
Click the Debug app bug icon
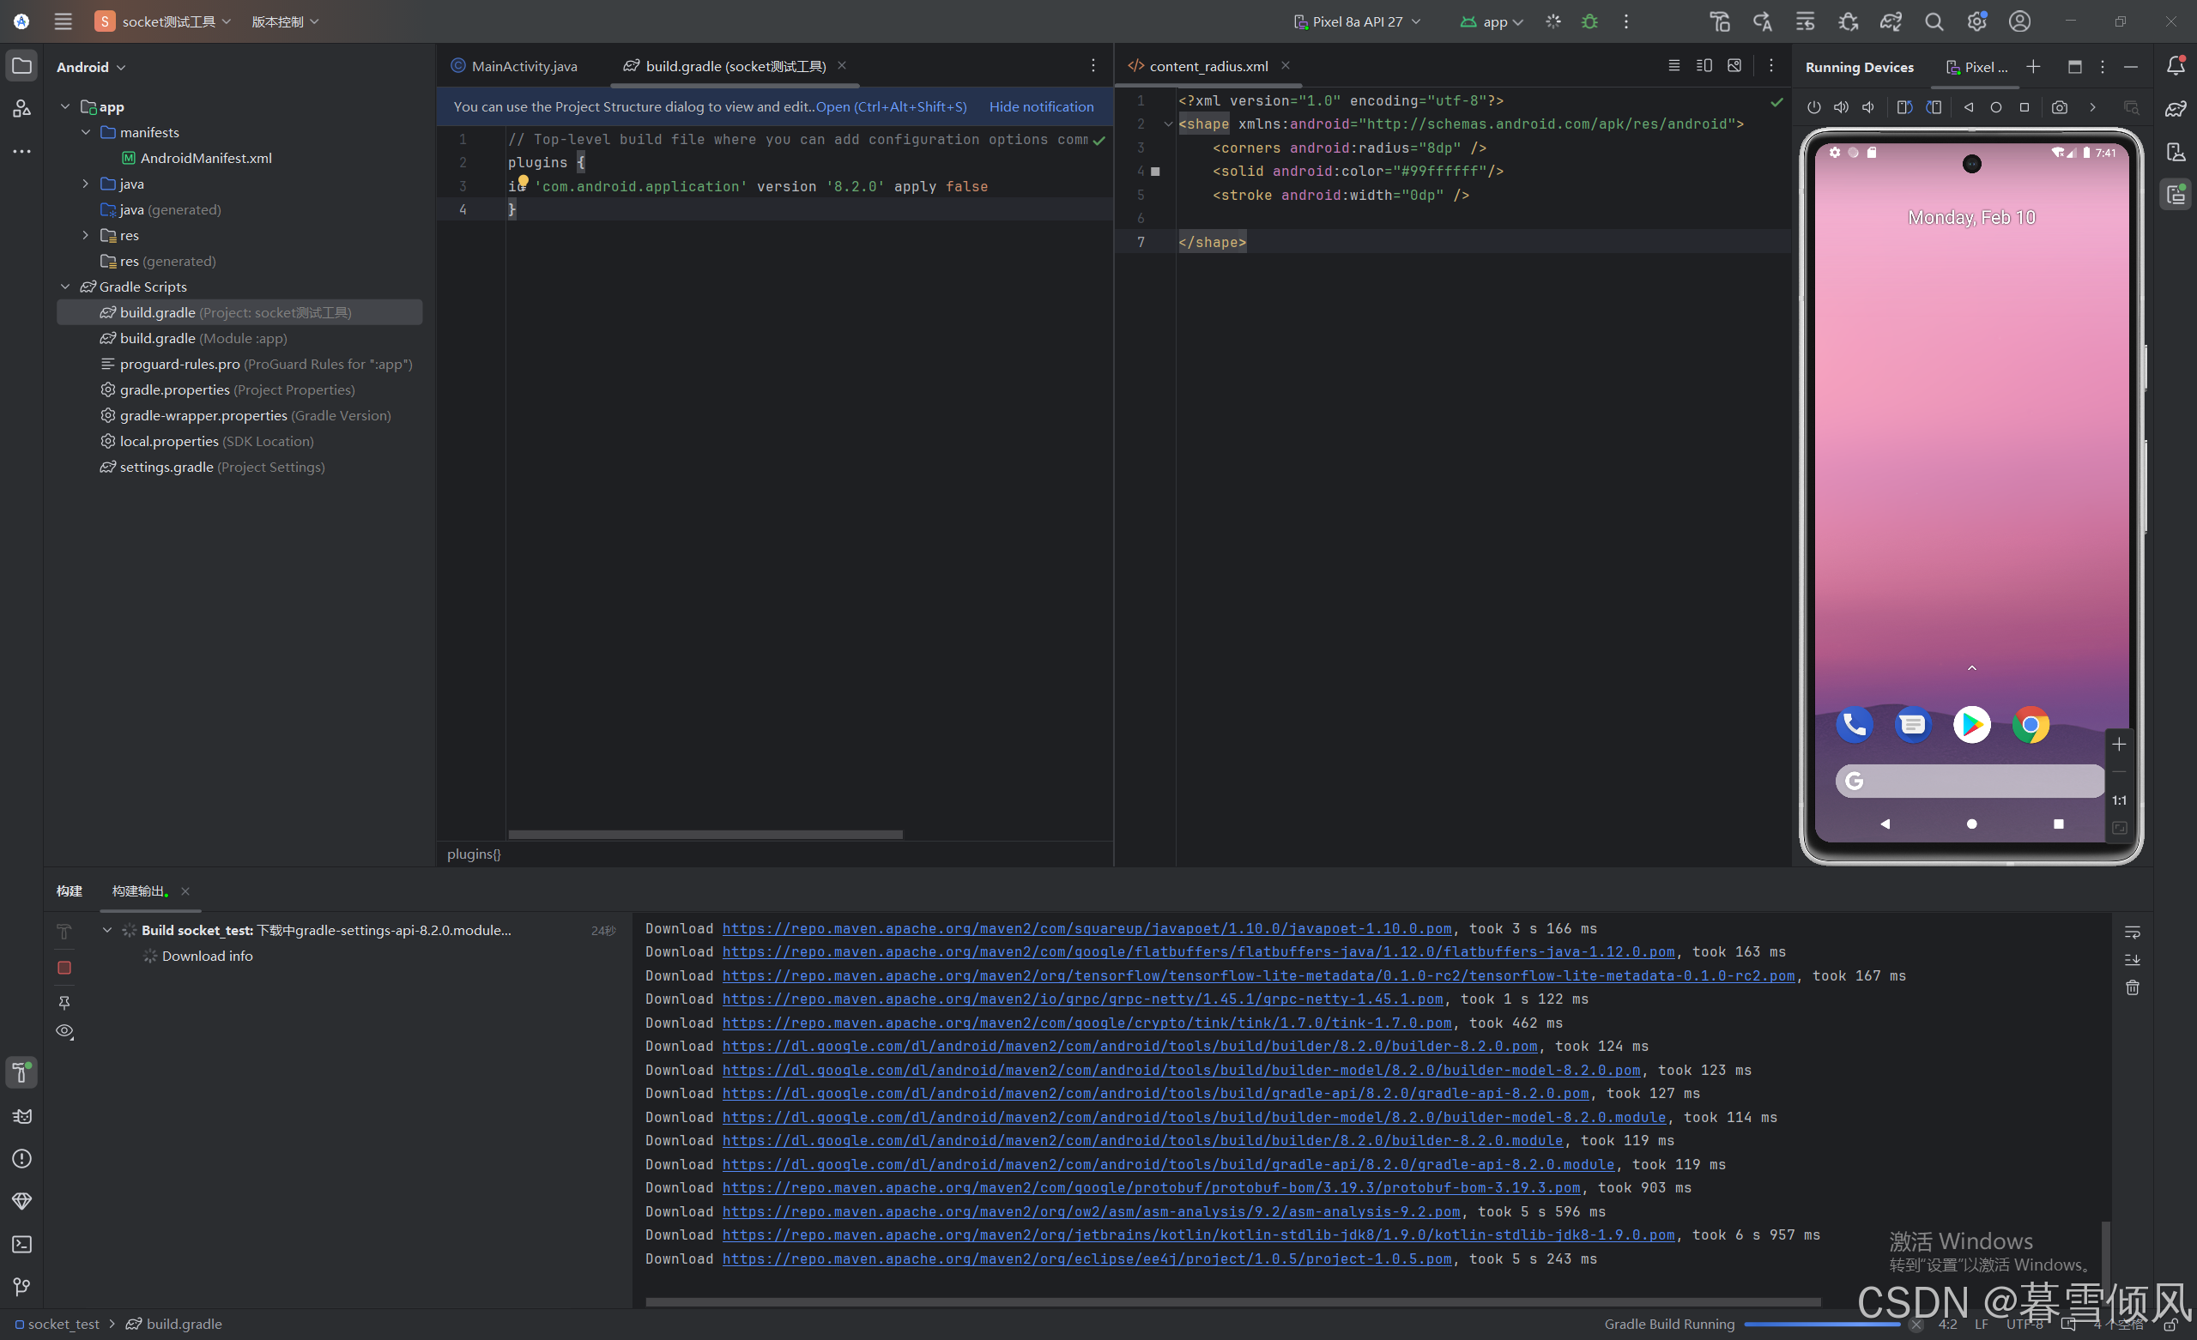[1589, 21]
